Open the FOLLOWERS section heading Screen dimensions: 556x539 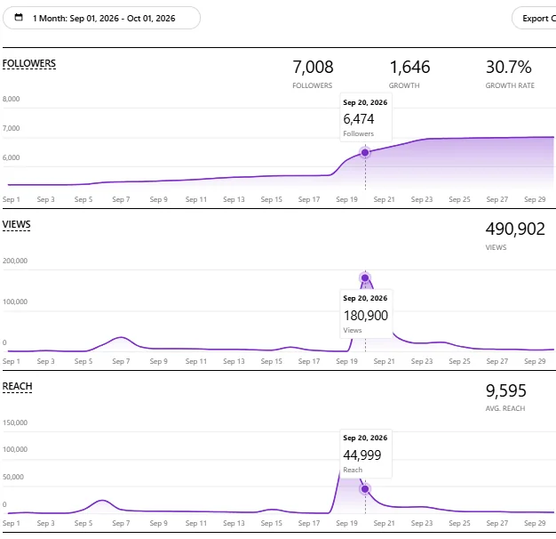[x=29, y=63]
